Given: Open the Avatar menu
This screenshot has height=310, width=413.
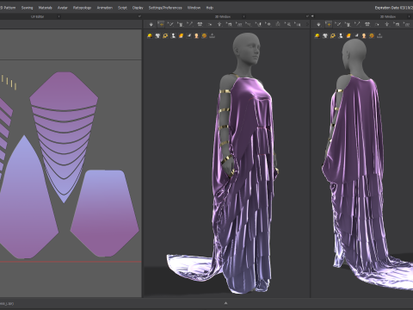Looking at the screenshot, I should click(x=62, y=8).
